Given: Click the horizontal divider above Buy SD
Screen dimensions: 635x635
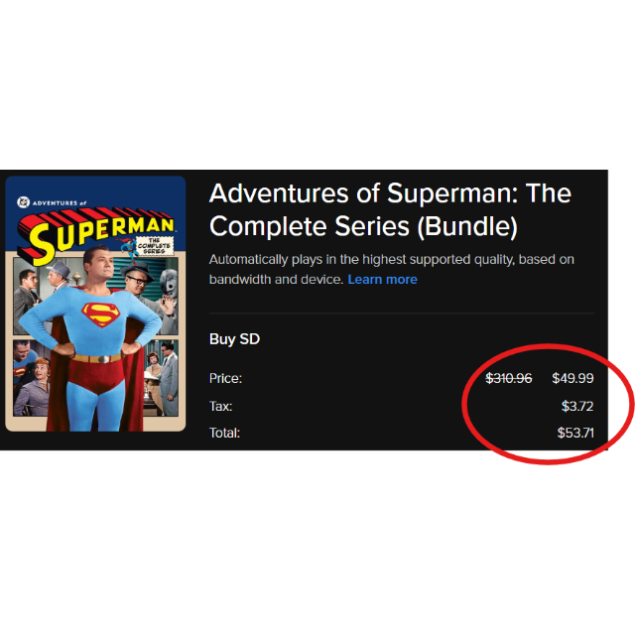Looking at the screenshot, I should (x=402, y=314).
